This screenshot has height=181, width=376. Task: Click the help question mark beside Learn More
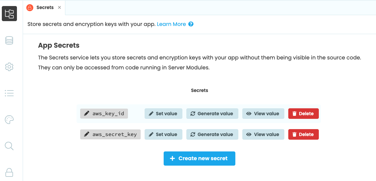point(191,24)
